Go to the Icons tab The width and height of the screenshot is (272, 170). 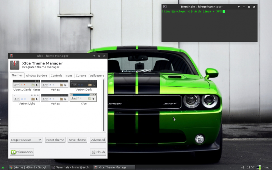pyautogui.click(x=69, y=76)
